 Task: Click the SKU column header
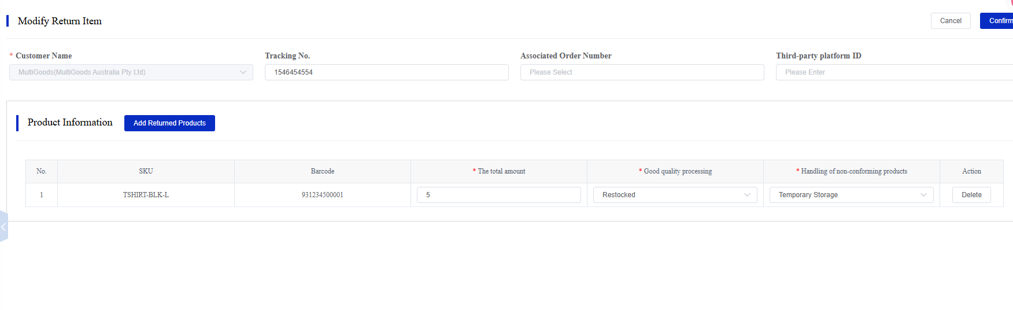[x=146, y=171]
